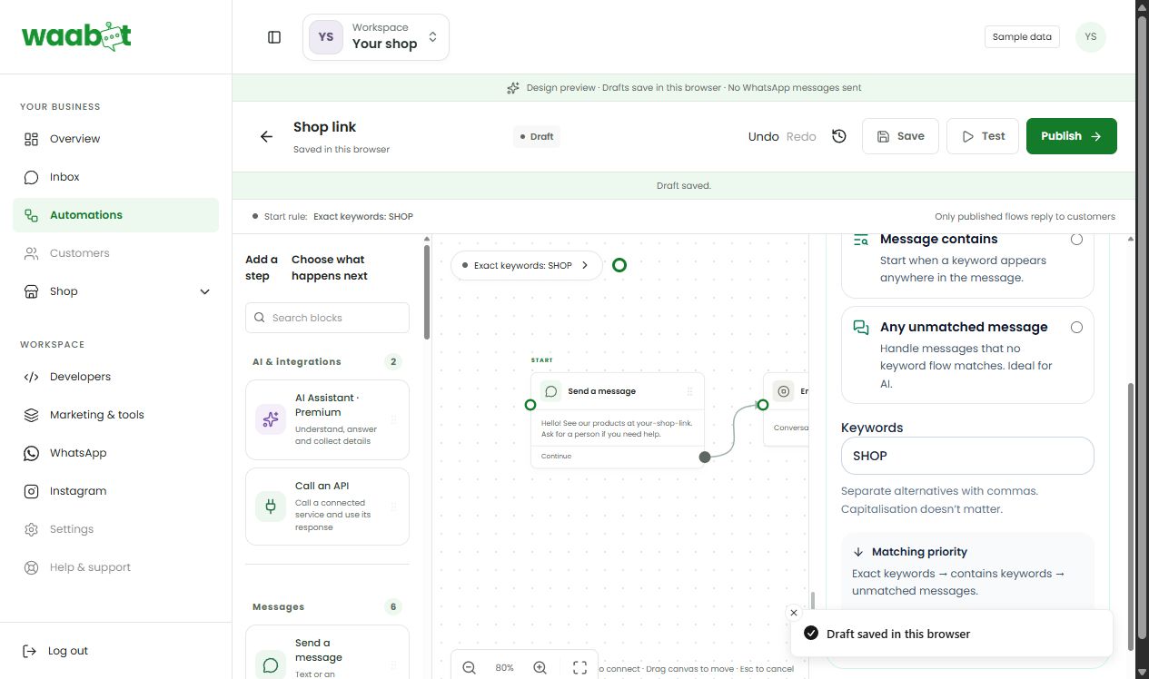Click the Draft status badge
This screenshot has height=679, width=1149.
(x=537, y=137)
